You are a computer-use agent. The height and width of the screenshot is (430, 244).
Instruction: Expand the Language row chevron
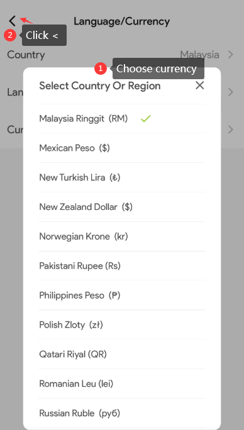[231, 92]
